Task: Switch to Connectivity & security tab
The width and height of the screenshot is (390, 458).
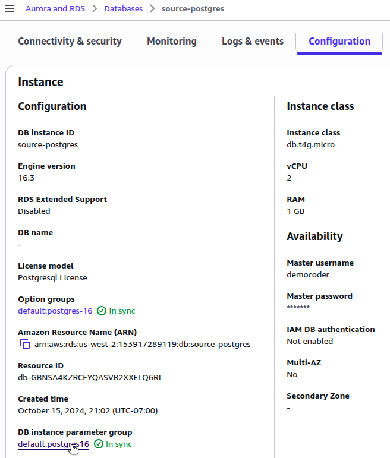Action: [x=70, y=41]
